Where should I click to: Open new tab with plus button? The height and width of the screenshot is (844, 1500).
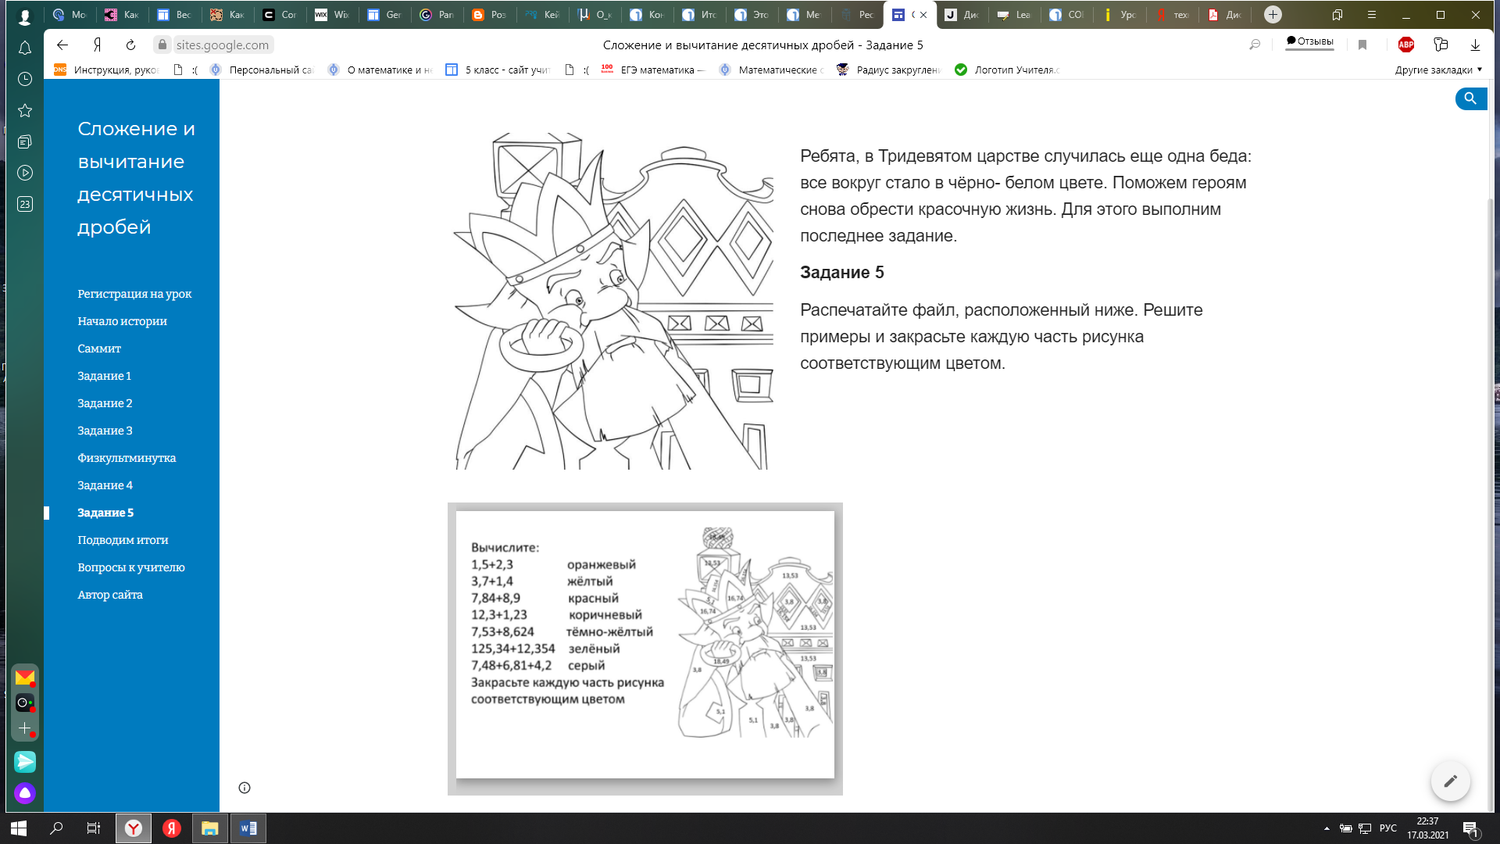[x=1273, y=15]
